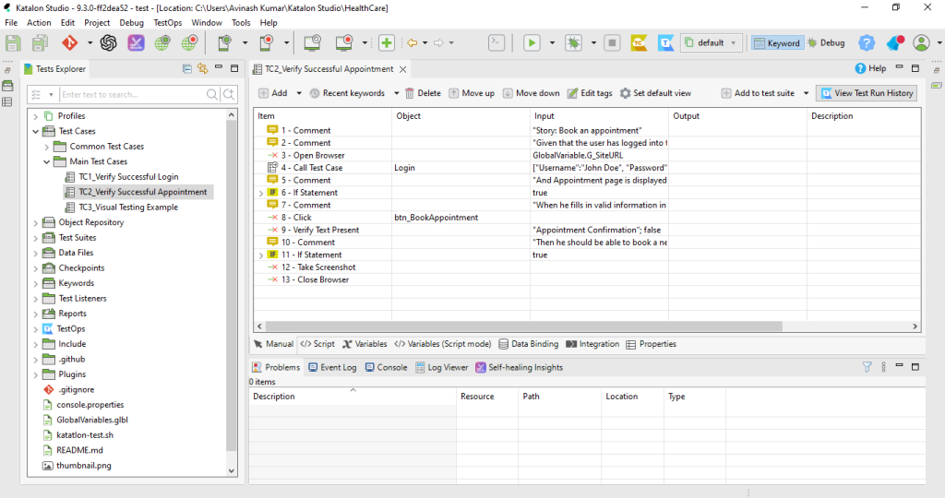Click Link with Editor icon in Tests Explorer
The width and height of the screenshot is (945, 498).
202,68
